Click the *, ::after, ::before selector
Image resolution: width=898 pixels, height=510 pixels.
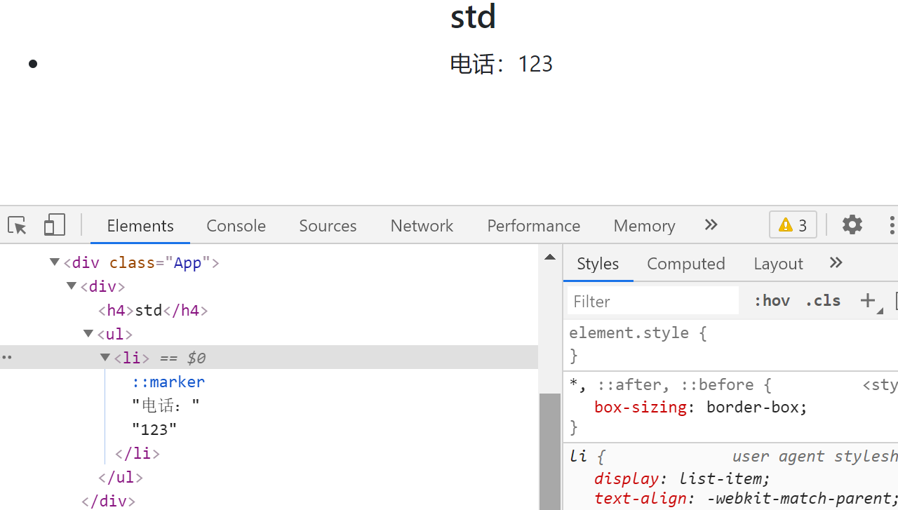[662, 384]
